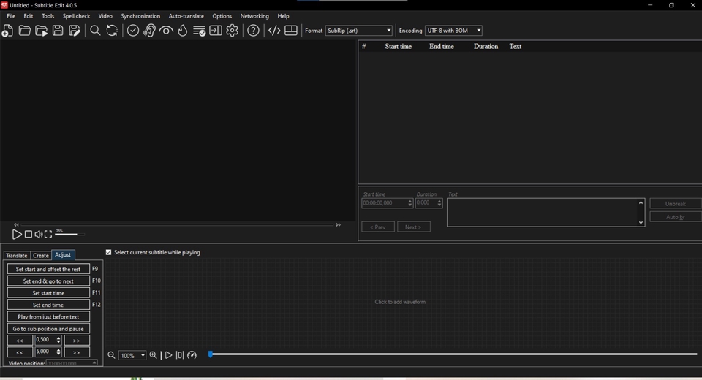Image resolution: width=702 pixels, height=380 pixels.
Task: Click the Next > button
Action: coord(413,227)
